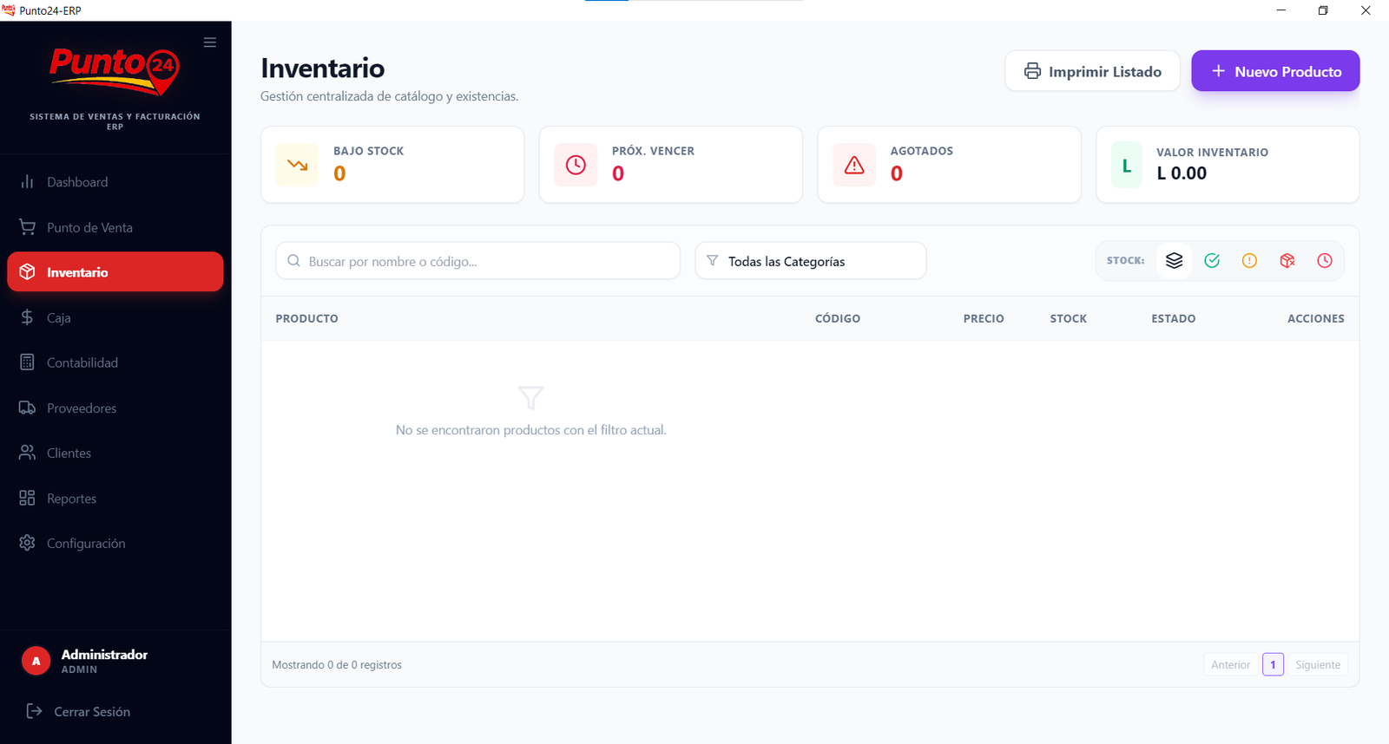Click the Contabilidad calculator icon

click(x=27, y=362)
